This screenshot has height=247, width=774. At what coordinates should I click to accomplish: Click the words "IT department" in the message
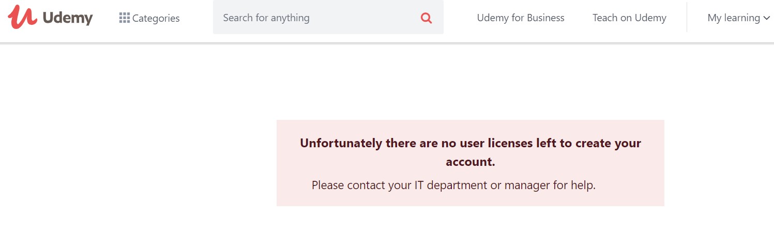point(450,185)
